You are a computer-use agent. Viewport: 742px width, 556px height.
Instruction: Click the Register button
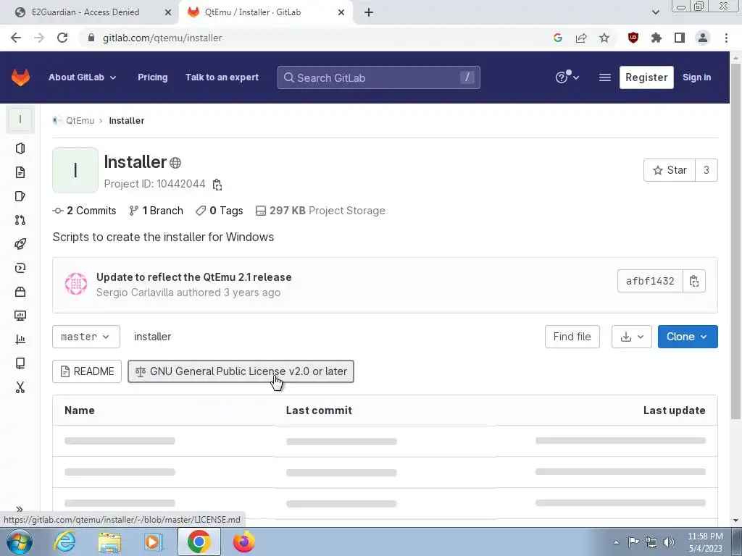646,77
